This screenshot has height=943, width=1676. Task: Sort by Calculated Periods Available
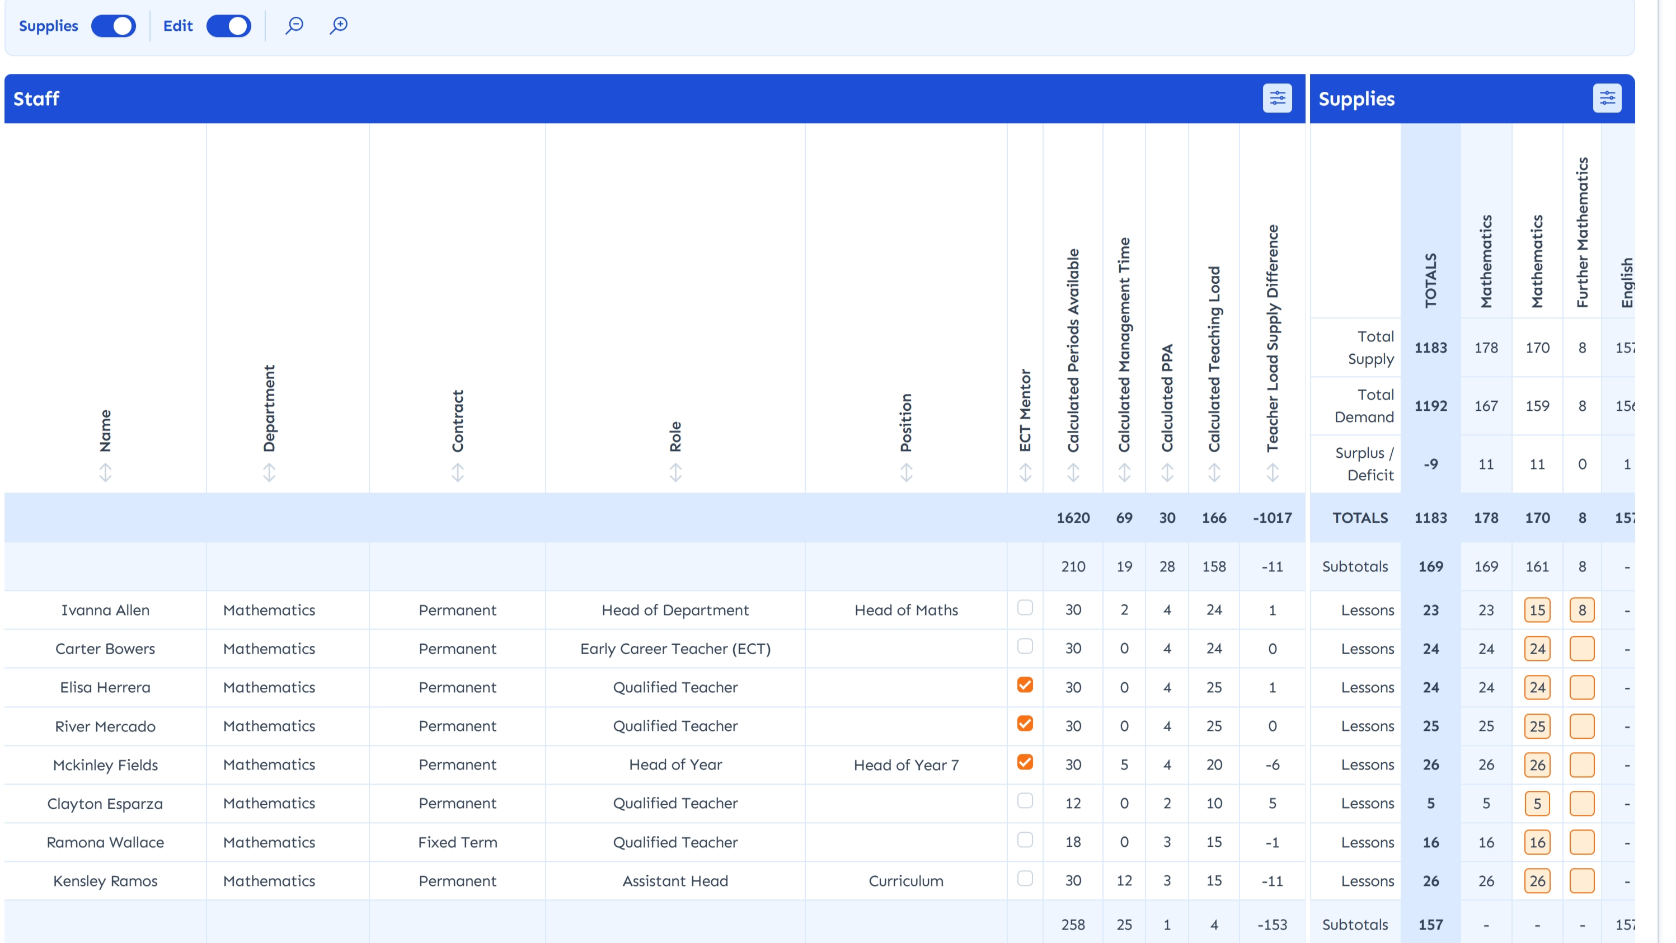pos(1073,473)
